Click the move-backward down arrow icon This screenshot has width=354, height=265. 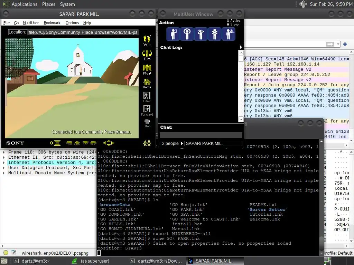(x=86, y=143)
